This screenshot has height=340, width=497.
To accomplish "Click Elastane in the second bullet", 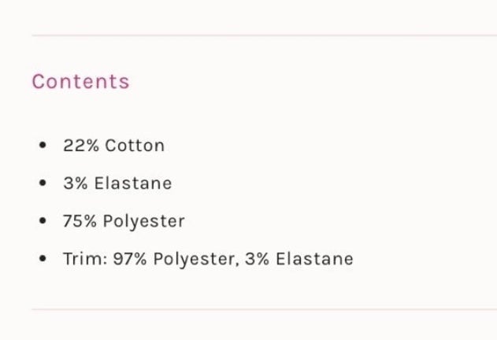I will pos(133,183).
